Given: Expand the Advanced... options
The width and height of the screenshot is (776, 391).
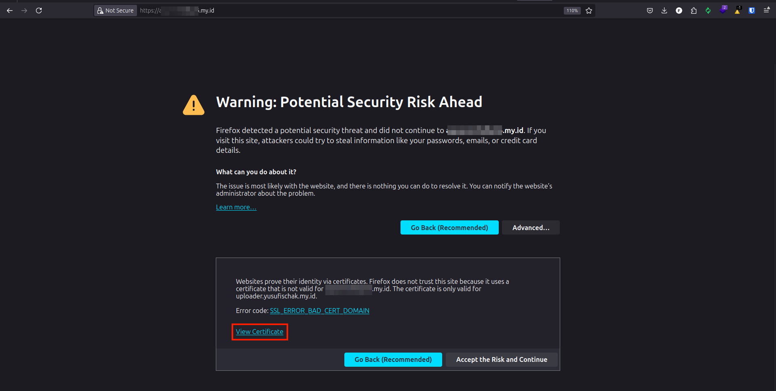Looking at the screenshot, I should pos(531,227).
